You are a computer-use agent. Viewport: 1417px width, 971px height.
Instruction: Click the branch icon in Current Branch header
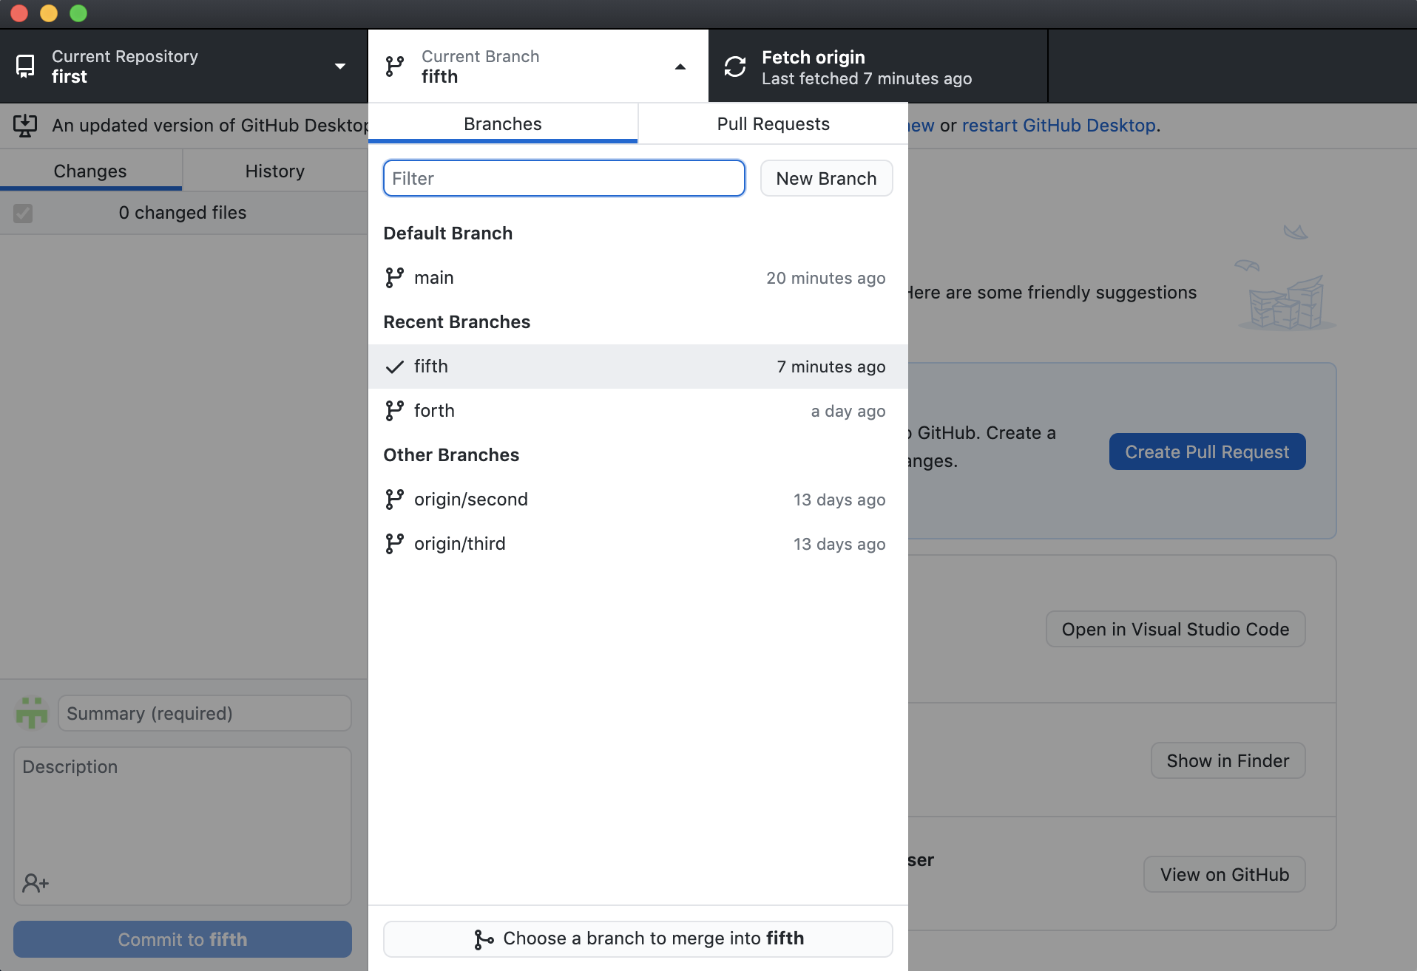pos(395,67)
